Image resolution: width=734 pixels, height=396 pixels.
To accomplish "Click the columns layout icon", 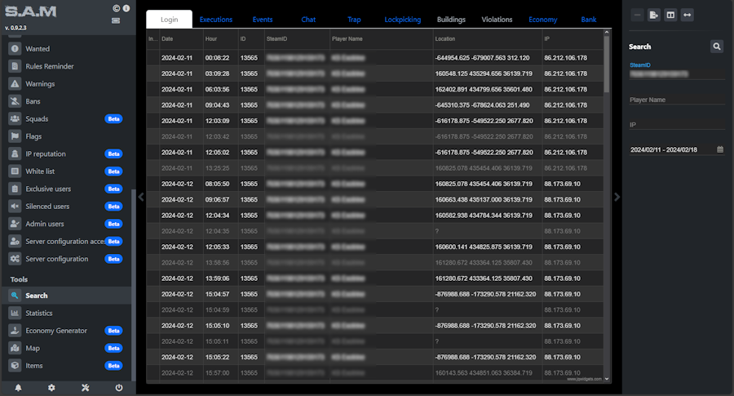I will [x=671, y=15].
